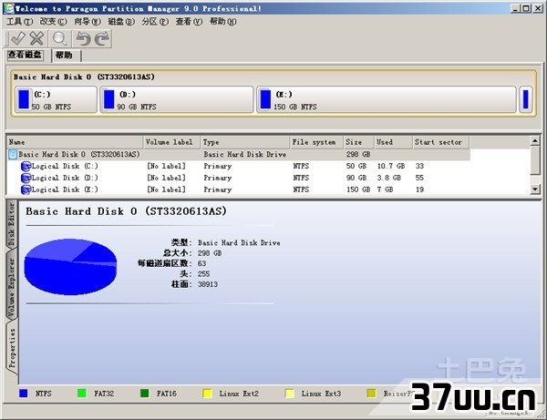Select the Logical Disk (C:) row
The height and width of the screenshot is (420, 547).
pyautogui.click(x=239, y=166)
